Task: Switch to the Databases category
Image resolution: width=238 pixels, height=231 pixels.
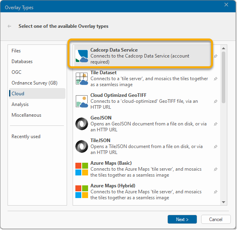Action: (x=22, y=62)
